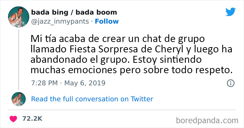Open 'Read the full conversation on Twitter'
244x128 pixels.
92,99
